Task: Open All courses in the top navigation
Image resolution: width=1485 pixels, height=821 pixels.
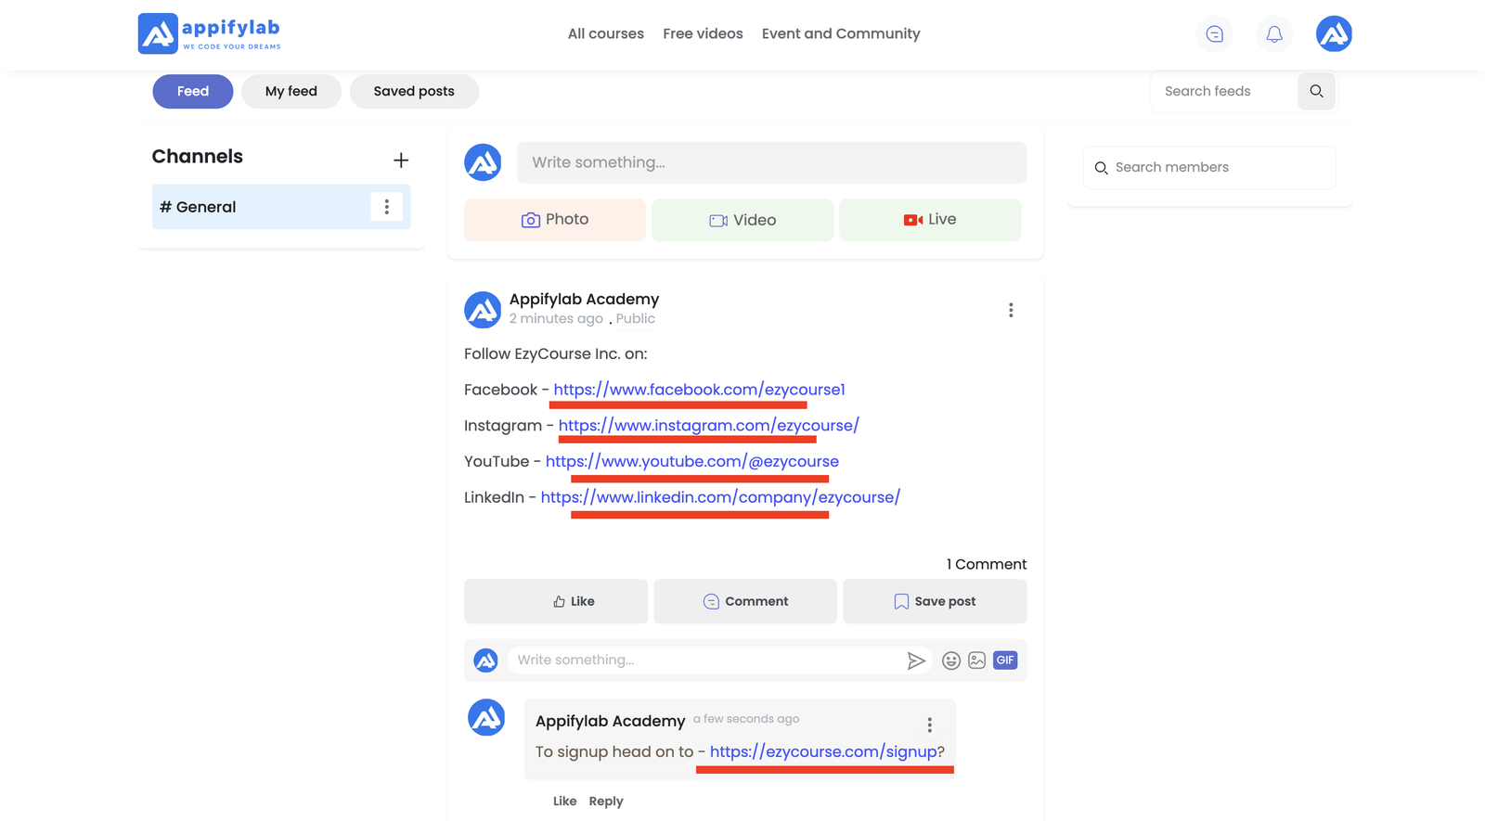Action: point(605,33)
